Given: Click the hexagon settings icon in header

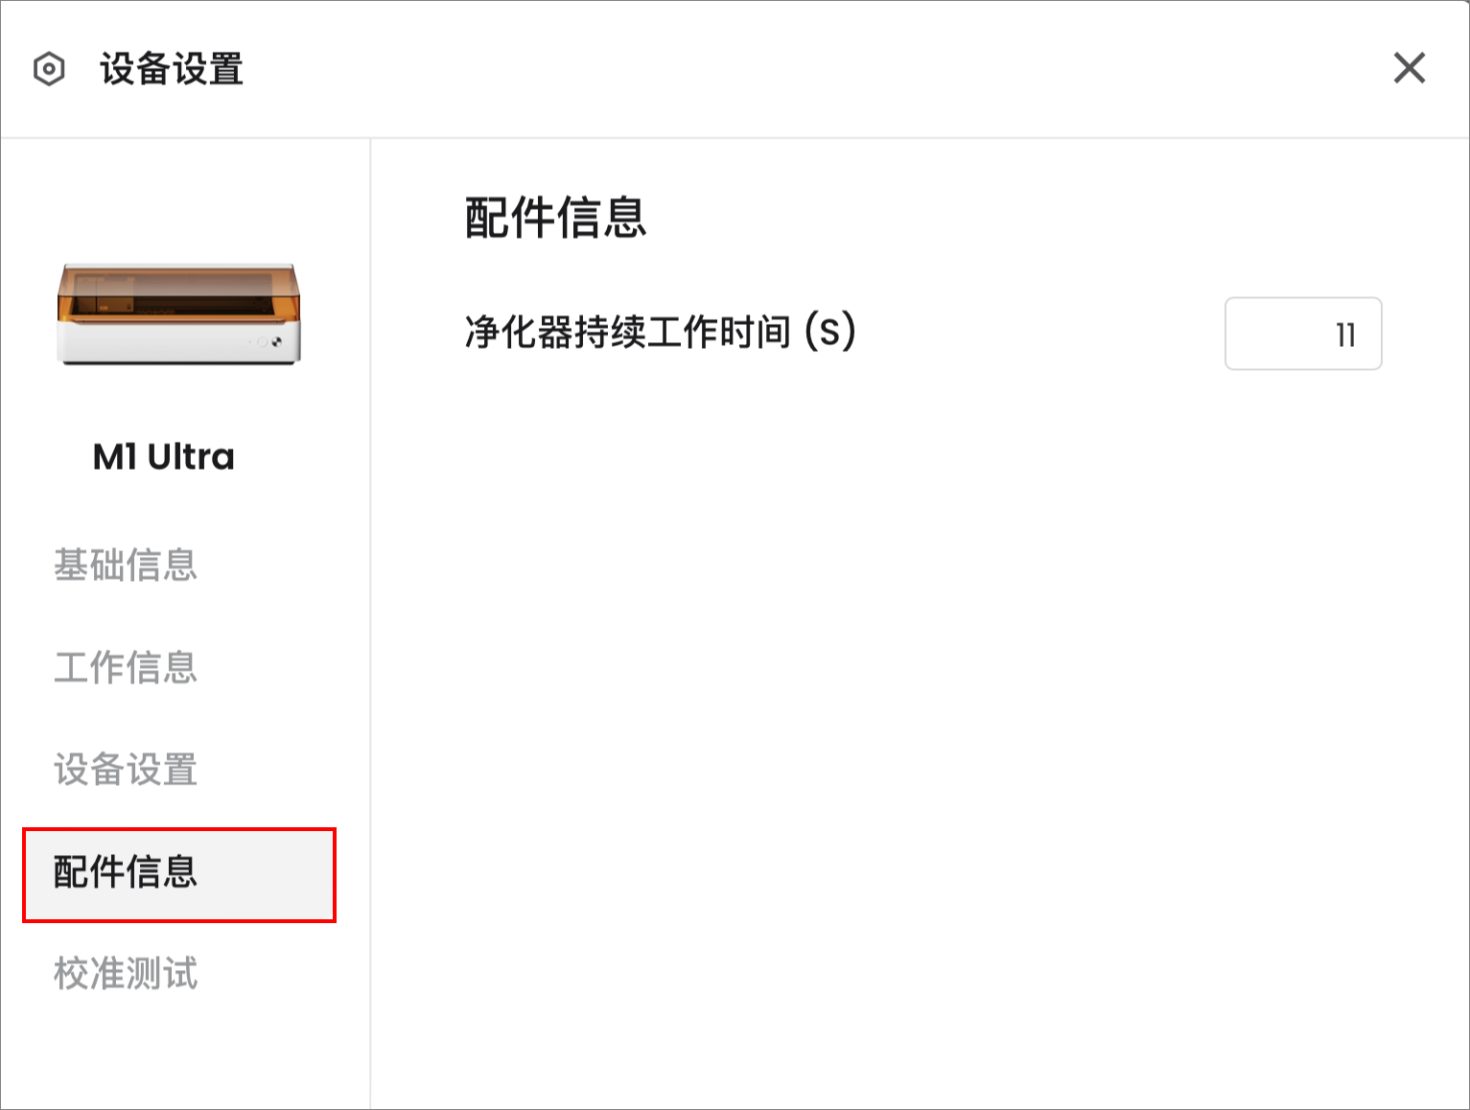Looking at the screenshot, I should pos(49,69).
